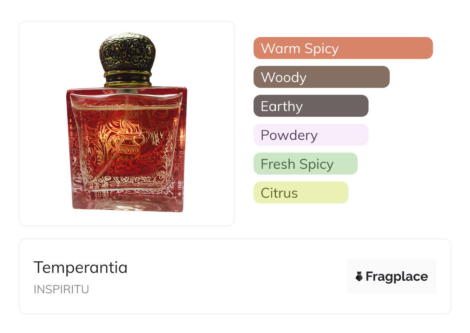
Task: Open the Temperantia perfume bottle image
Action: coord(127,123)
